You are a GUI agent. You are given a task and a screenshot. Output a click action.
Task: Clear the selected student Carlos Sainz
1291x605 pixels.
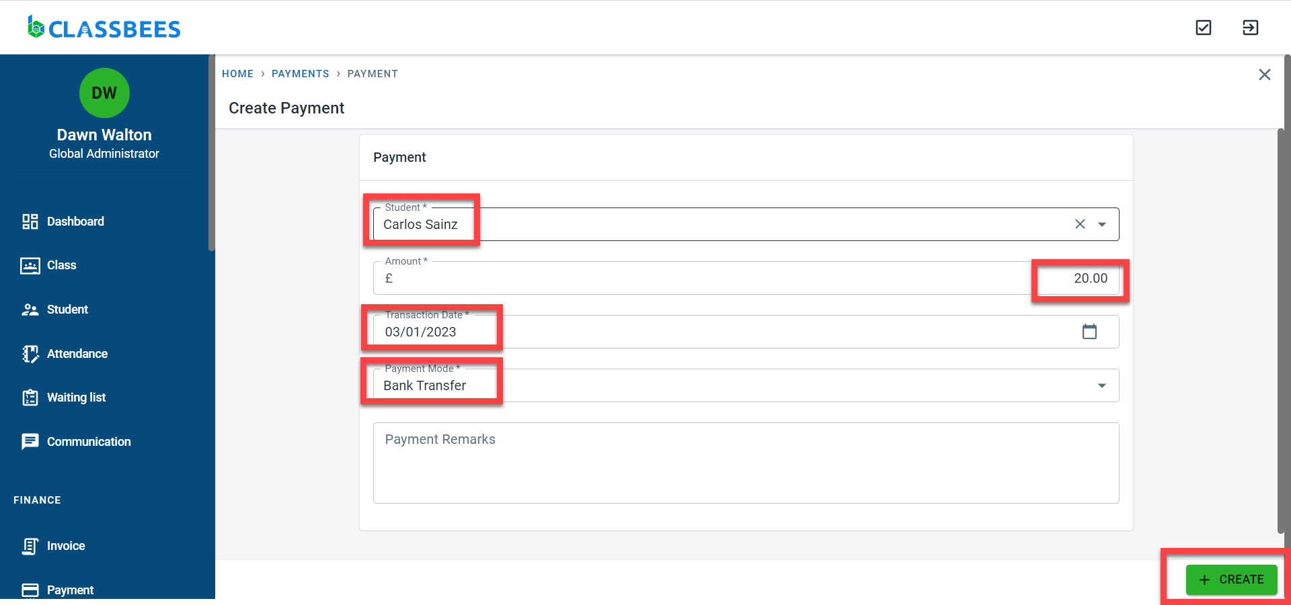pyautogui.click(x=1080, y=224)
